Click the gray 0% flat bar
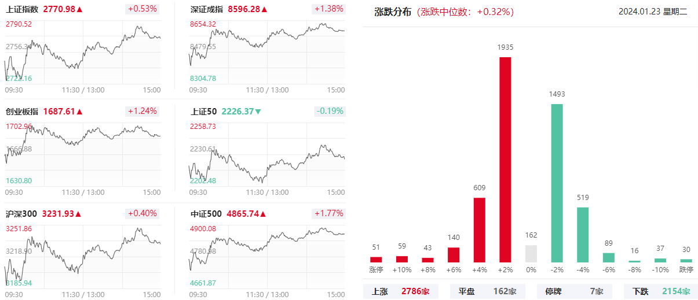 pos(531,254)
